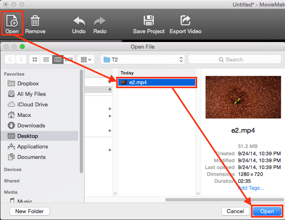The width and height of the screenshot is (285, 220).
Task: Switch to cover flow view
Action: click(x=69, y=59)
